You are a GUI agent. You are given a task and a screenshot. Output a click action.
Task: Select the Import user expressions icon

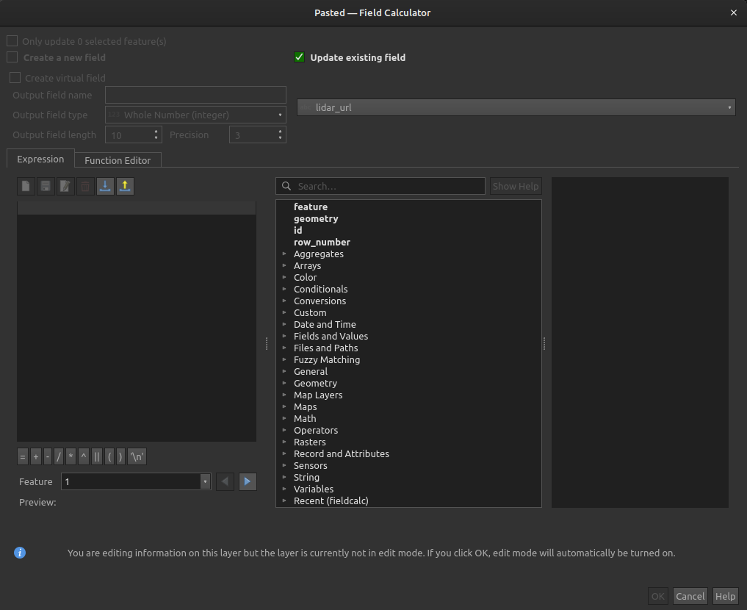click(105, 186)
